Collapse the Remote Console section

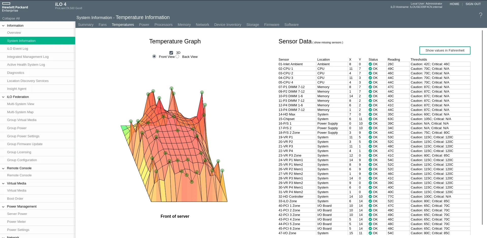[3, 168]
